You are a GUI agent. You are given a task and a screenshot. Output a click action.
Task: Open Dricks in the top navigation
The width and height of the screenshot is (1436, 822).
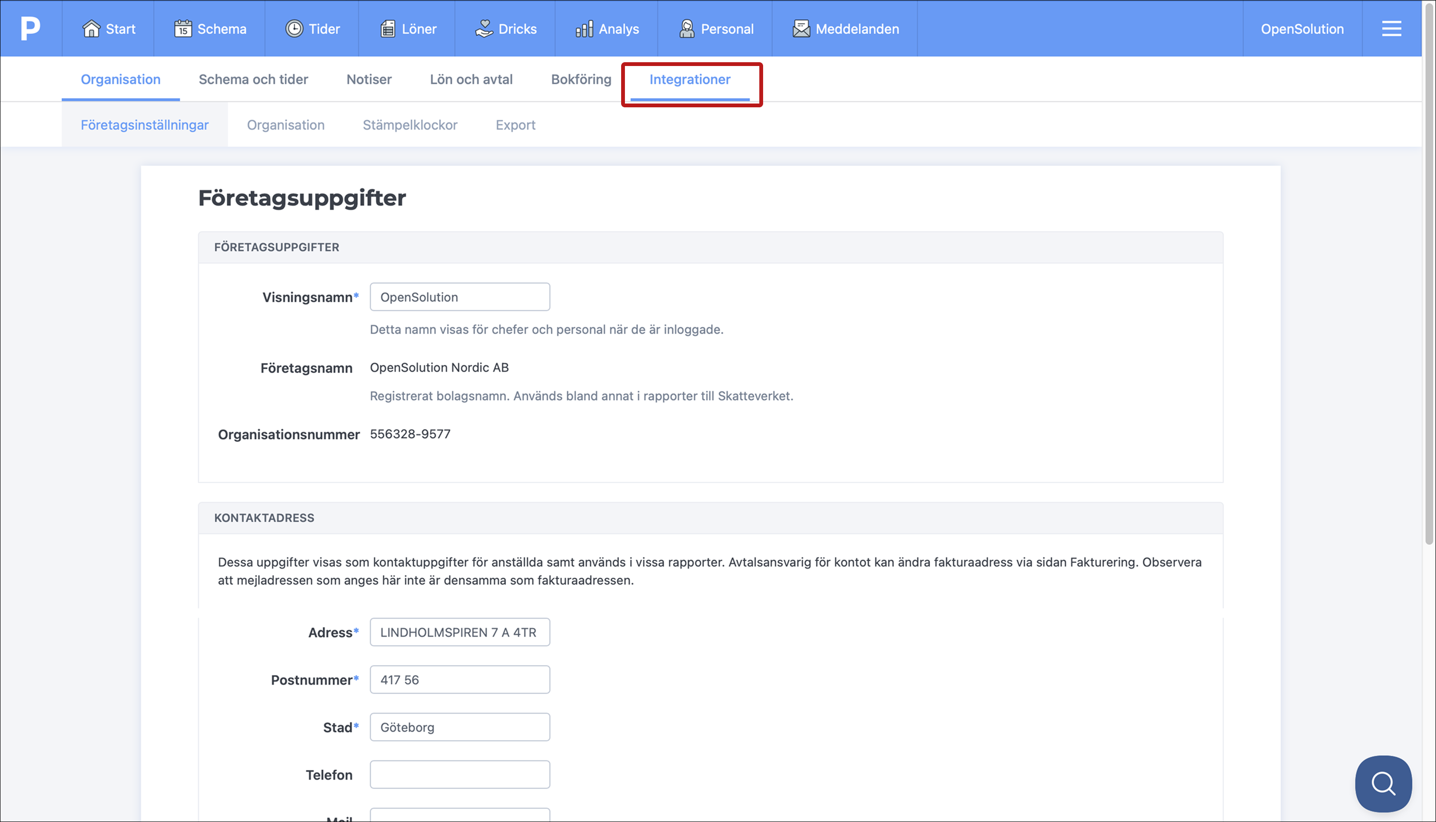(x=506, y=29)
